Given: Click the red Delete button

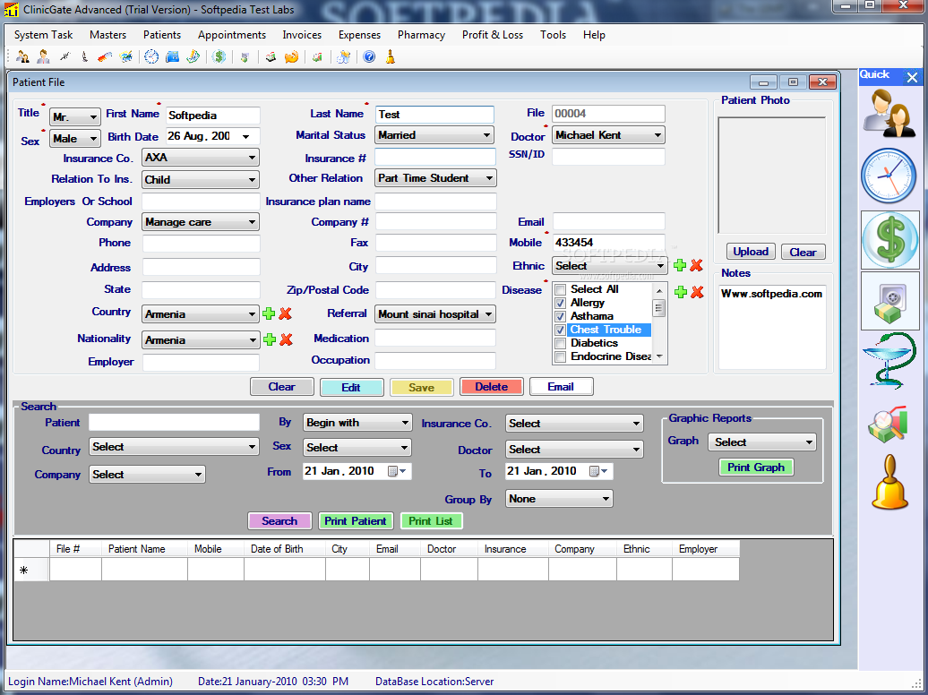Looking at the screenshot, I should click(x=491, y=387).
